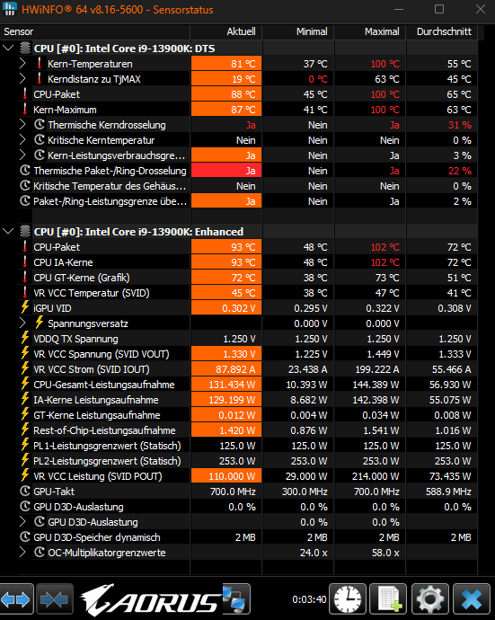
Task: Expand Kritische Kerntemperatur entry
Action: coord(22,140)
